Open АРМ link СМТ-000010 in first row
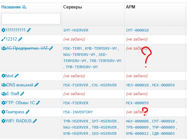 [137, 30]
